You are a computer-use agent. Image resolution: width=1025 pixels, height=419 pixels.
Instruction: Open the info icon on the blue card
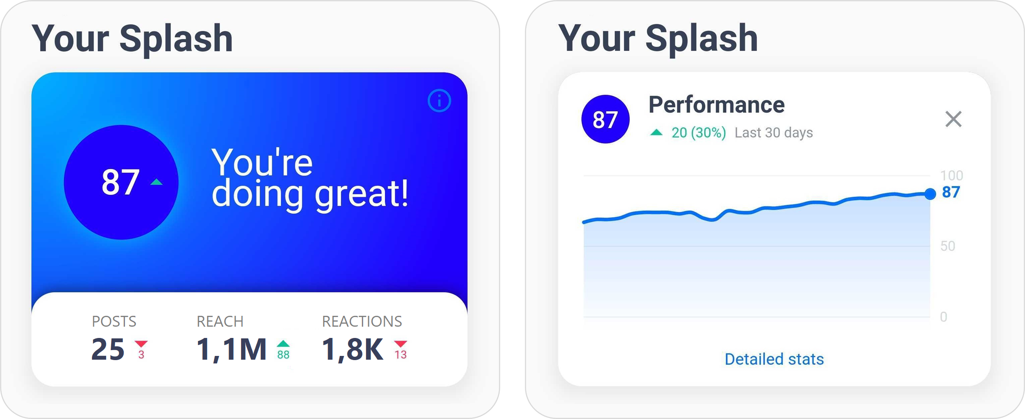click(439, 101)
